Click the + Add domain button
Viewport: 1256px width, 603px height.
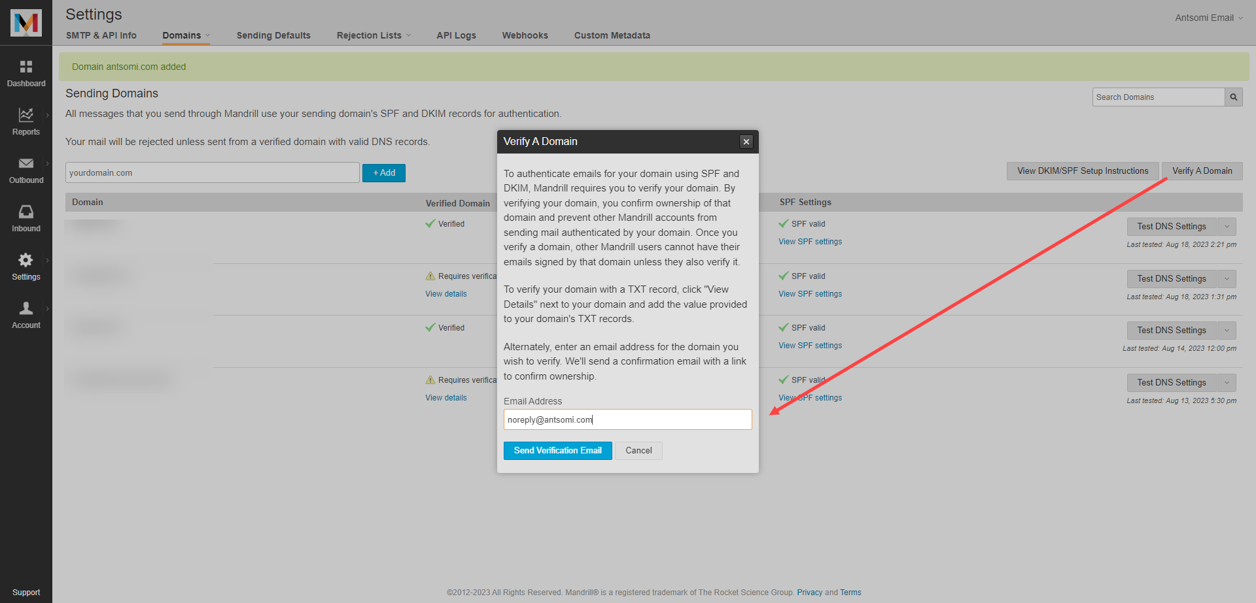click(x=384, y=173)
